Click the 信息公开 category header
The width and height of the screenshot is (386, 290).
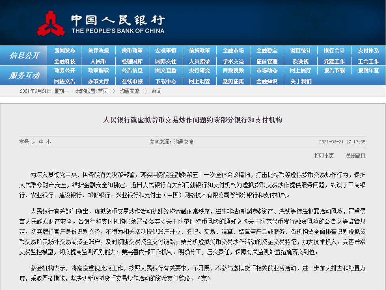tap(24, 55)
